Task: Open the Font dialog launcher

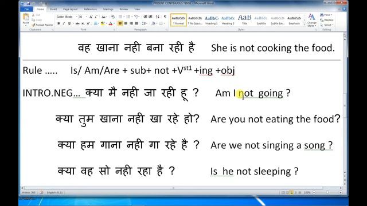Action: [x=115, y=30]
